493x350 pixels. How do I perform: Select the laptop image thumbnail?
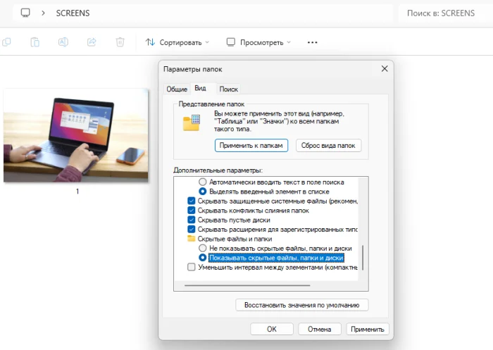[x=76, y=136]
